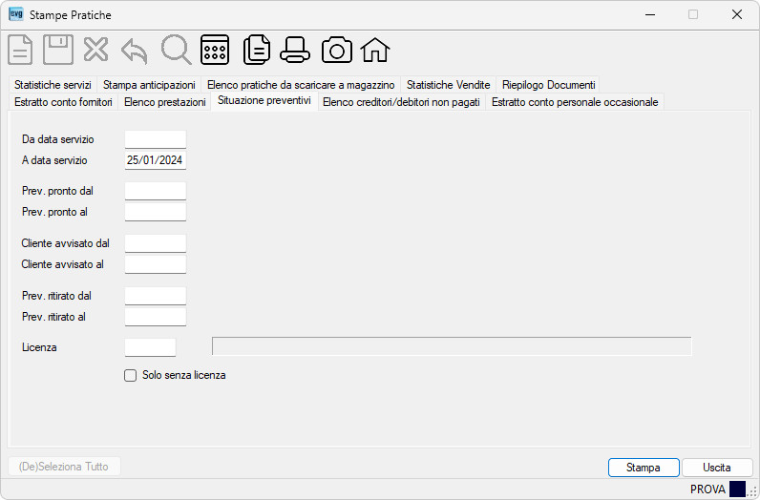Click the Printer toolbar icon
The height and width of the screenshot is (500, 760).
click(295, 50)
